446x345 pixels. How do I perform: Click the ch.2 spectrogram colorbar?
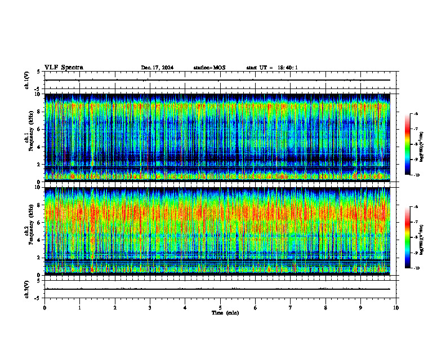pos(408,237)
